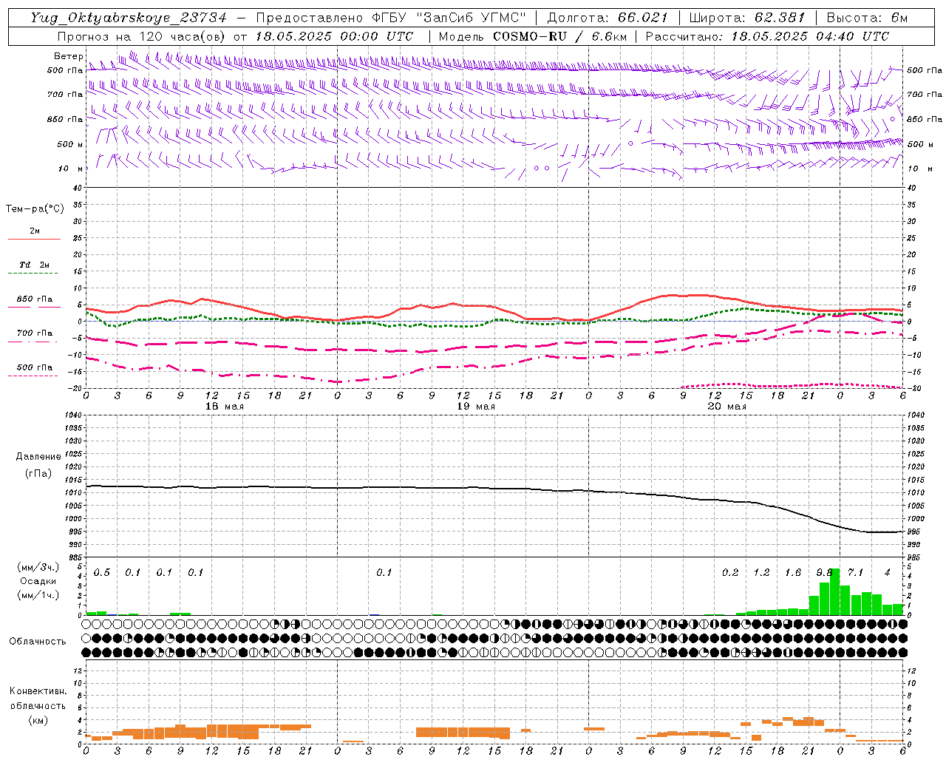Click the forecast text Прогноз на 120 часа(ов)
Image resolution: width=946 pixels, height=757 pixels.
pos(142,36)
